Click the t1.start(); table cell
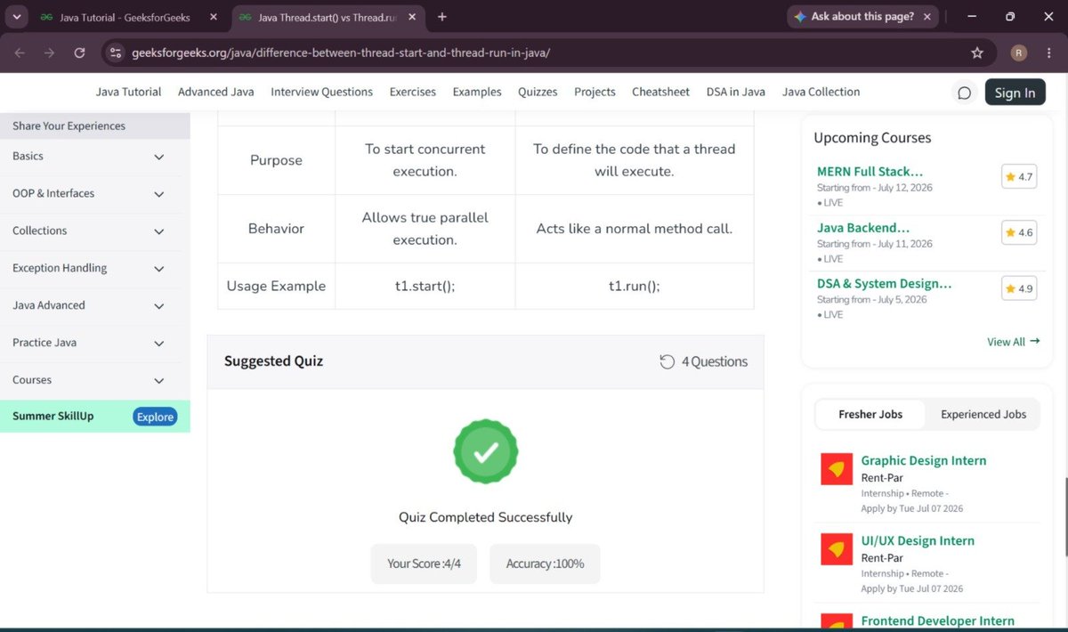This screenshot has height=632, width=1068. click(x=425, y=286)
